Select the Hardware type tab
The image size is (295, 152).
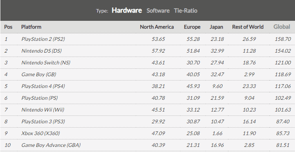127,10
